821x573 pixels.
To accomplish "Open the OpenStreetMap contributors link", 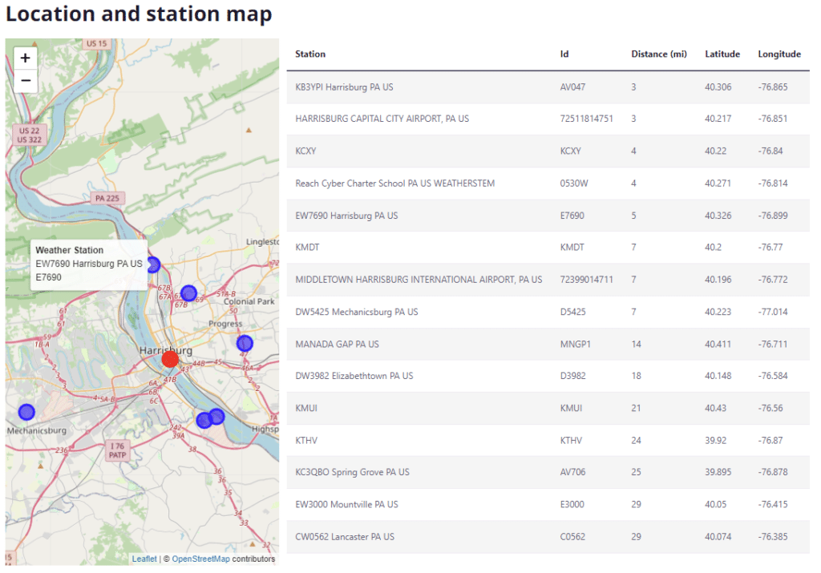I will tap(200, 559).
